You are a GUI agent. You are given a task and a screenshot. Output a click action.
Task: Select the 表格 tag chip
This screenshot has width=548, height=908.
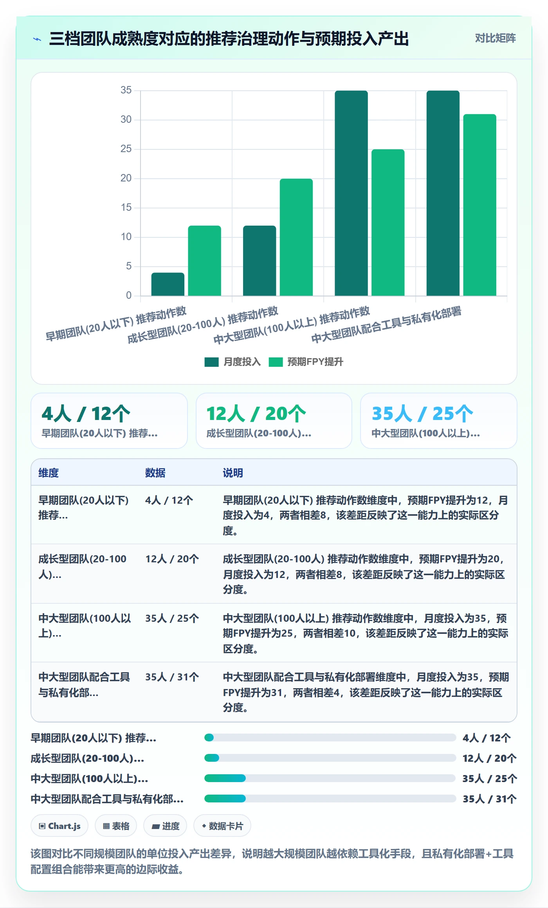click(x=116, y=826)
